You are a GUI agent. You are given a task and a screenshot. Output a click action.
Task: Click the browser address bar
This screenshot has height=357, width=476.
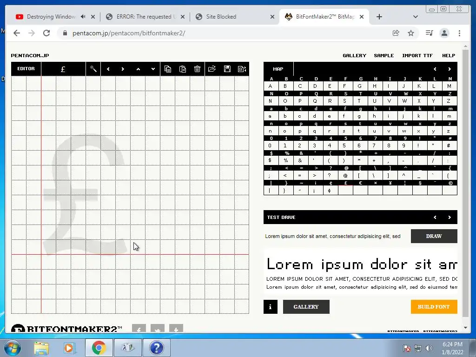click(x=224, y=33)
